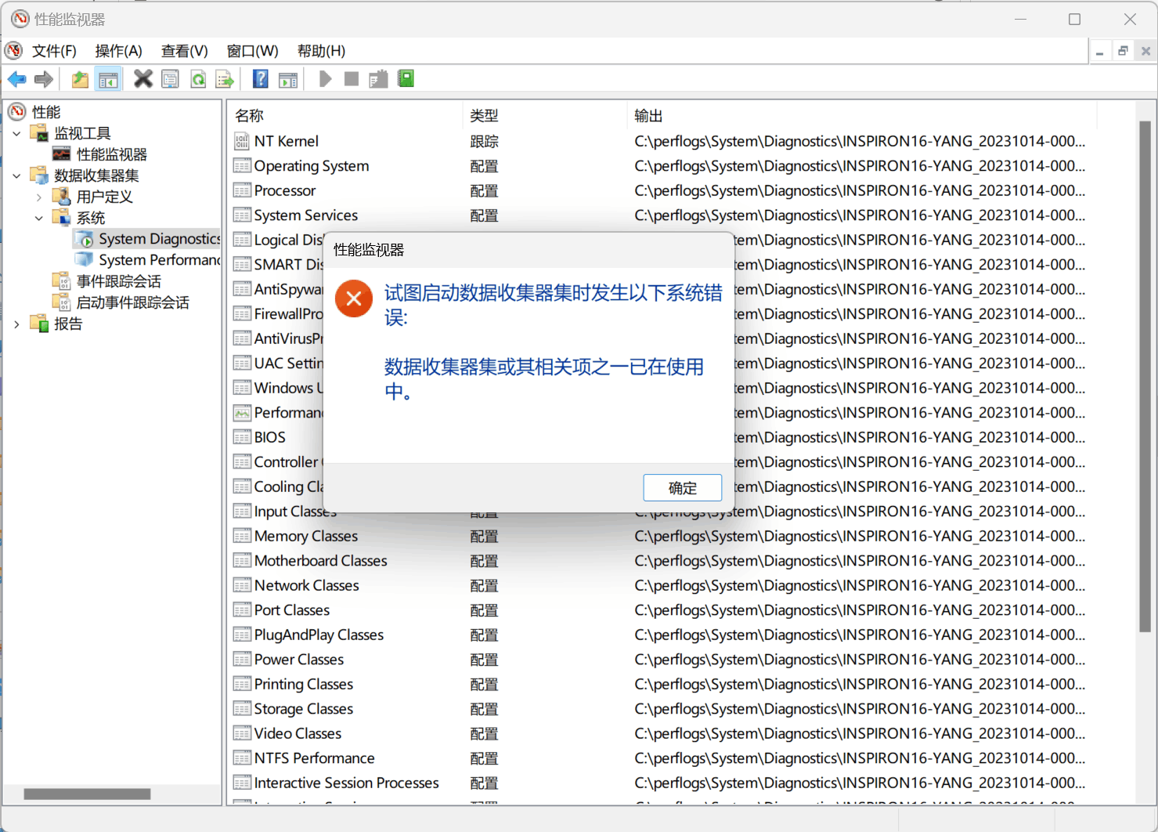Click the Show/Hide action pane icon
Image resolution: width=1158 pixels, height=832 pixels.
(x=287, y=78)
